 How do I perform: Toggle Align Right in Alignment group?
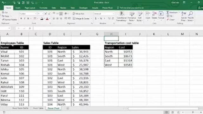[61, 19]
